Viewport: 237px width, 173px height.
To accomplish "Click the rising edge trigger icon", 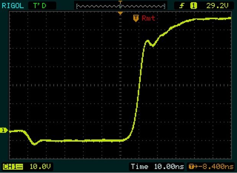I will pos(182,6).
